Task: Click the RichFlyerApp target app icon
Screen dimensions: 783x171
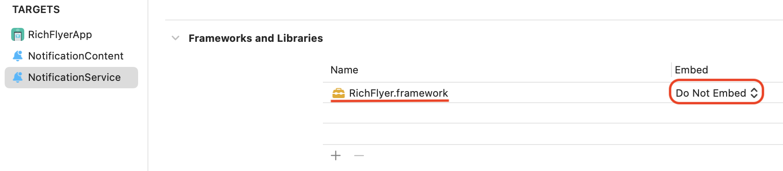Action: click(x=18, y=34)
